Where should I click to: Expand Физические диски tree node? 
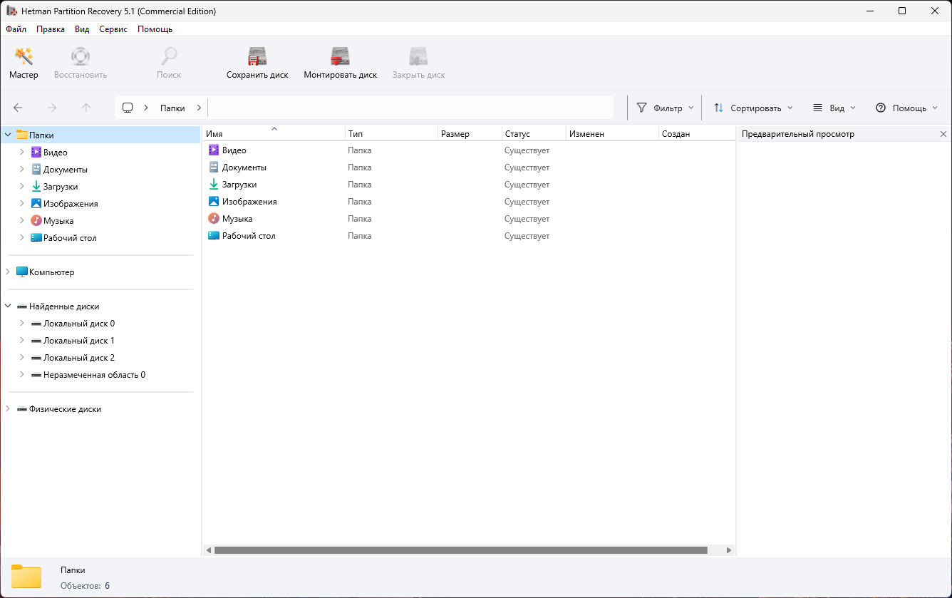coord(8,409)
